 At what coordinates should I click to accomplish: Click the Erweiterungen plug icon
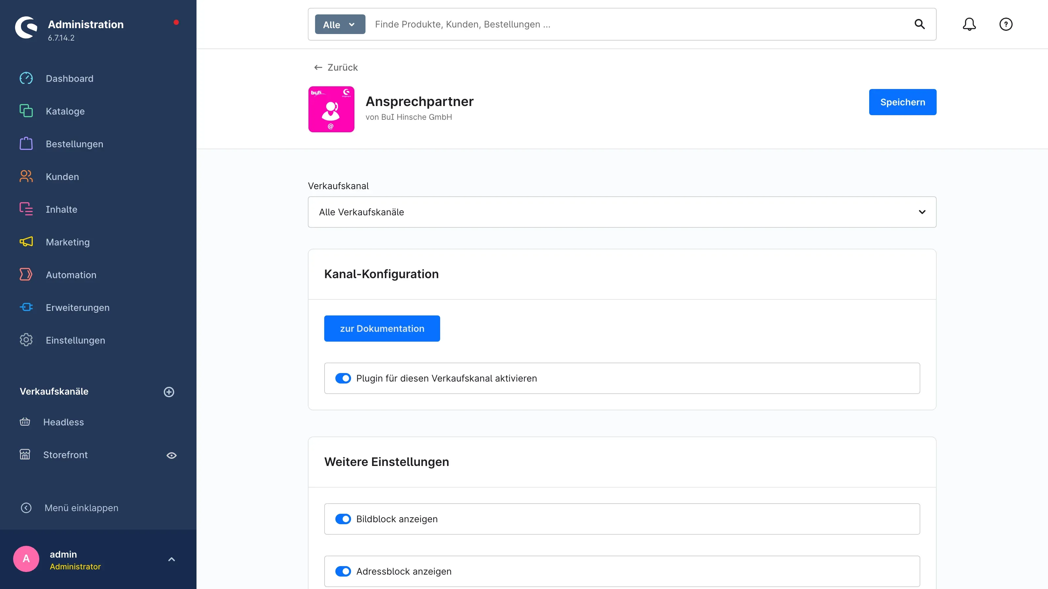tap(26, 307)
